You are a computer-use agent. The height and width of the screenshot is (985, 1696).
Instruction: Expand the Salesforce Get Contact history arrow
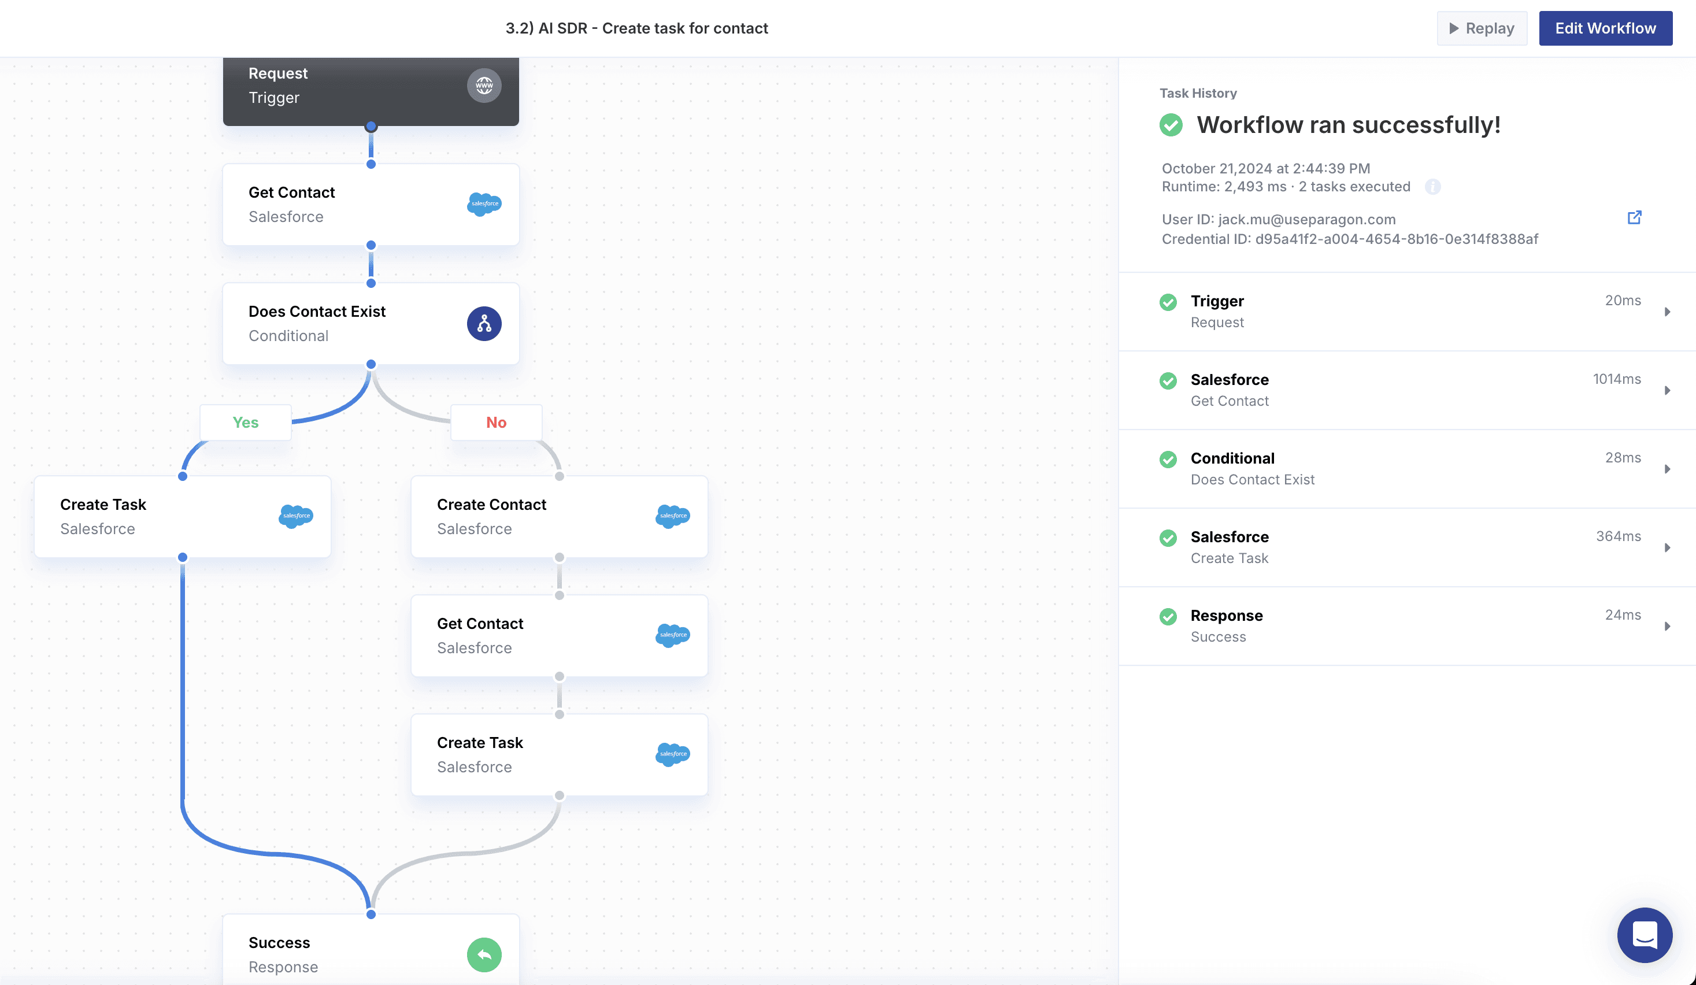(x=1667, y=390)
